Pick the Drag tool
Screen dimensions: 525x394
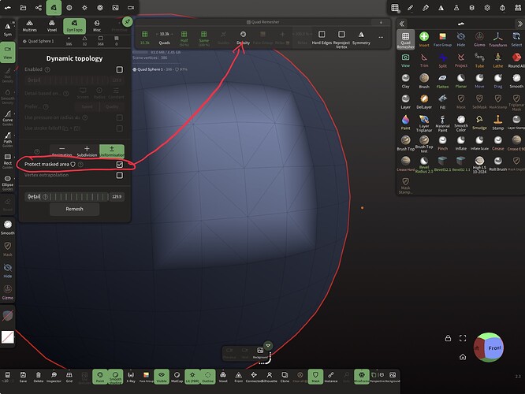[x=498, y=80]
